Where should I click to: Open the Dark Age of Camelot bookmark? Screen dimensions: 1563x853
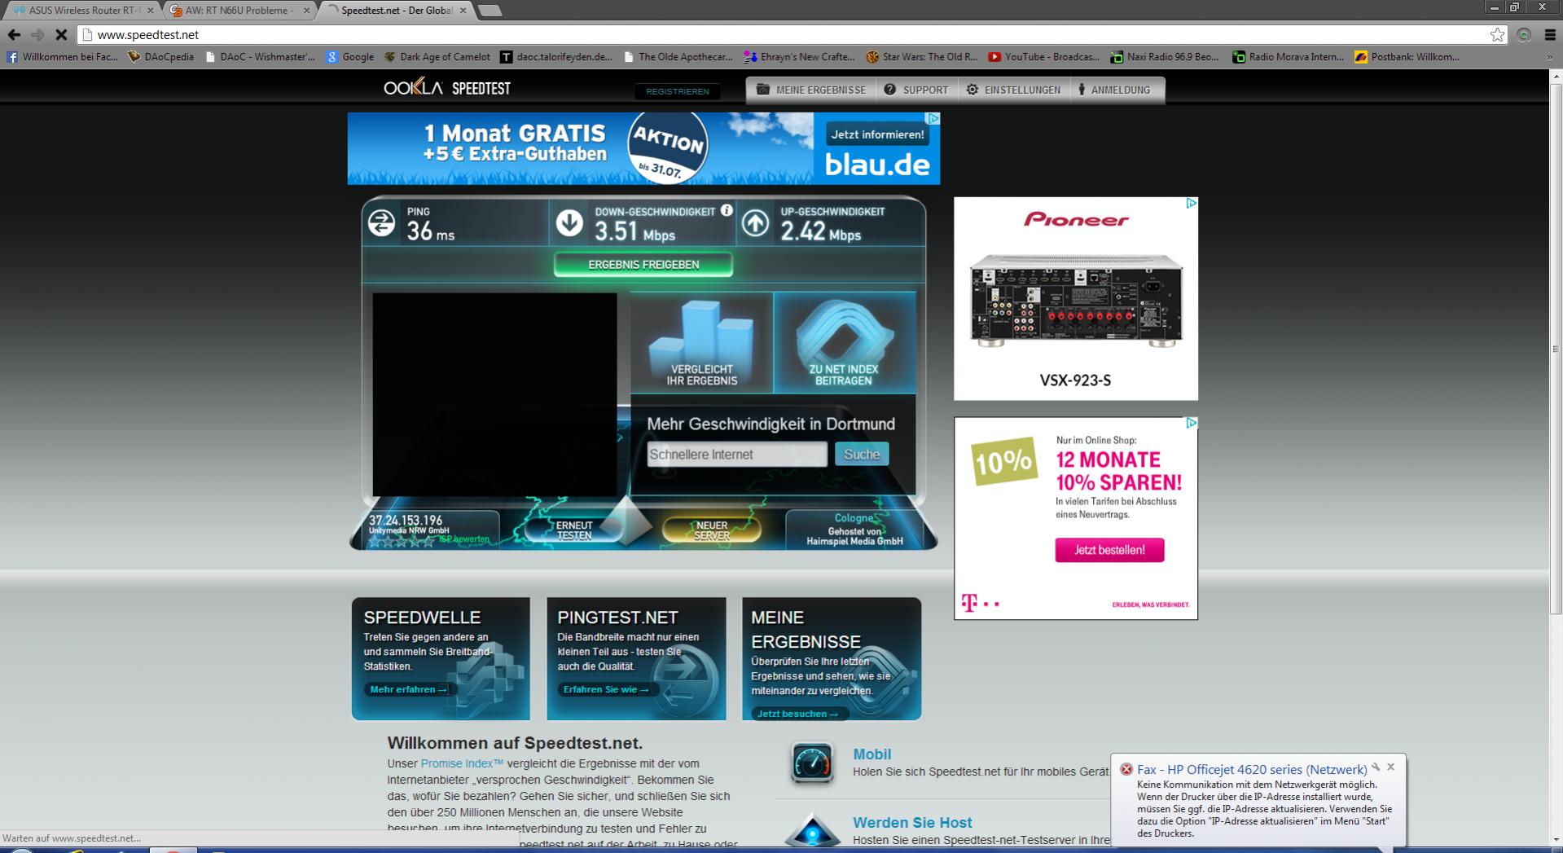(x=437, y=56)
